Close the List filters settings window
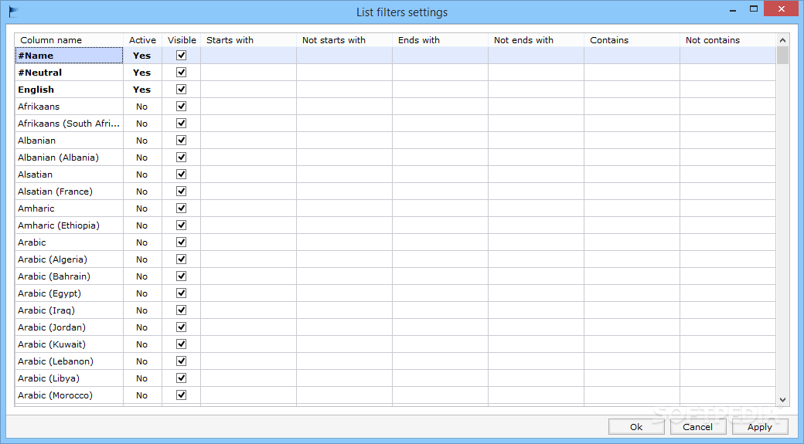Screen dimensions: 804x444 pos(782,8)
